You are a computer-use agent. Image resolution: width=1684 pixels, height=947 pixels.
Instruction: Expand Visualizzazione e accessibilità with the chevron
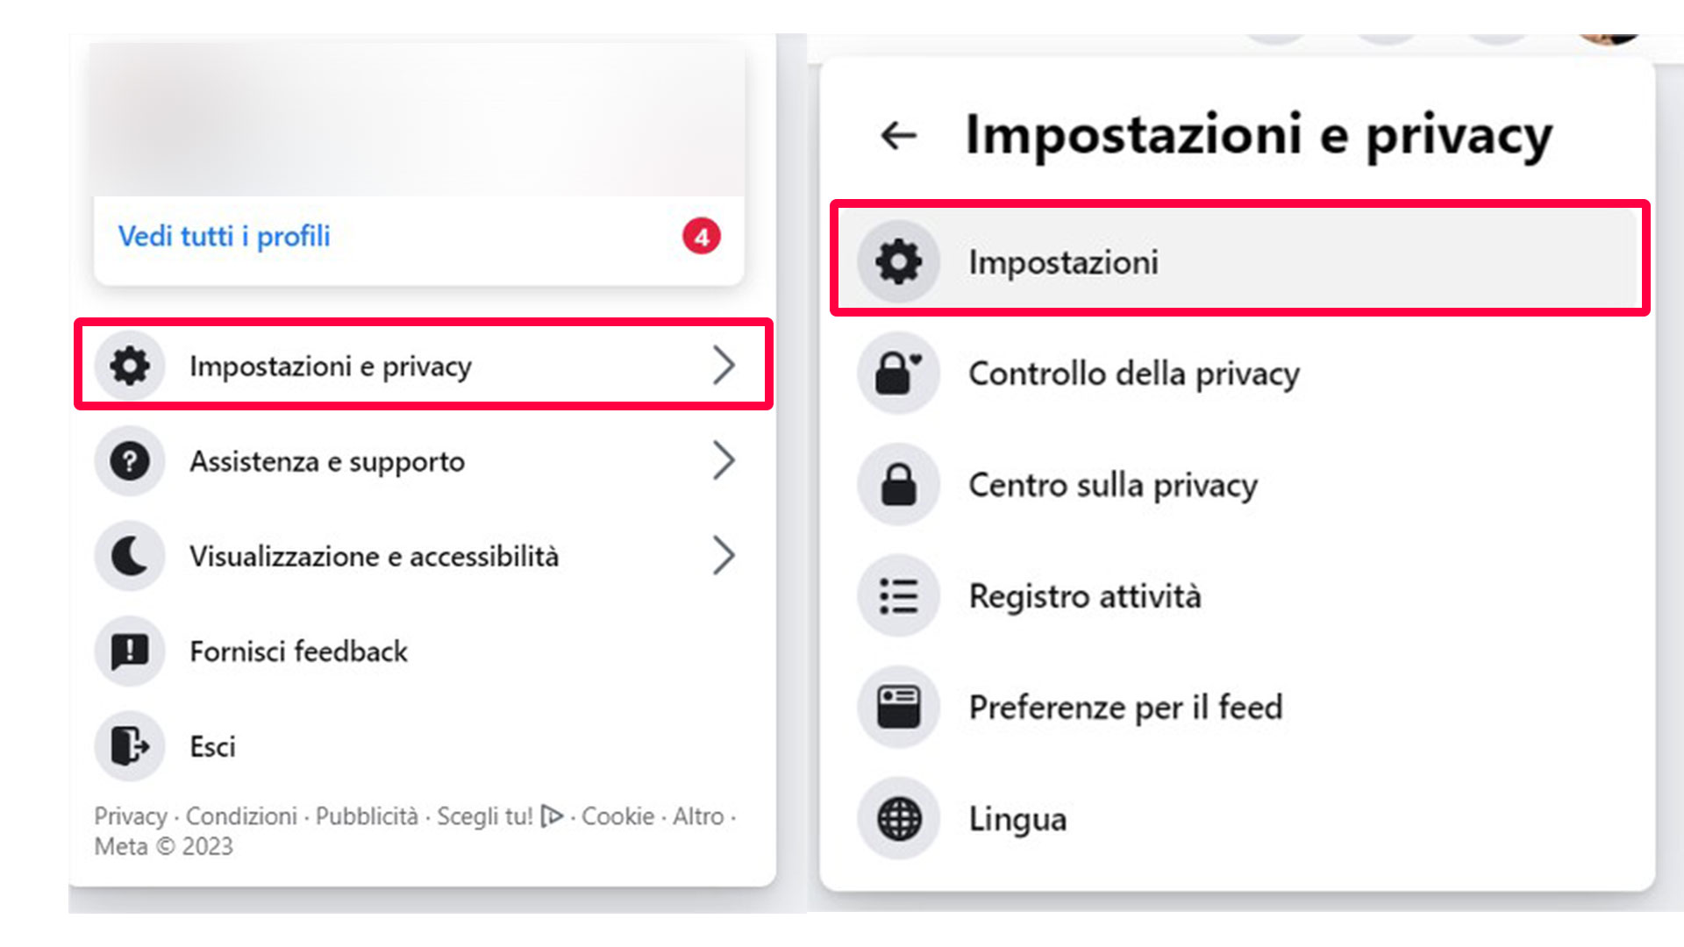tap(724, 555)
